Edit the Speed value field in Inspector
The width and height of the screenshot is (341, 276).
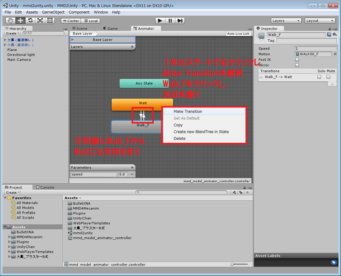[x=316, y=49]
